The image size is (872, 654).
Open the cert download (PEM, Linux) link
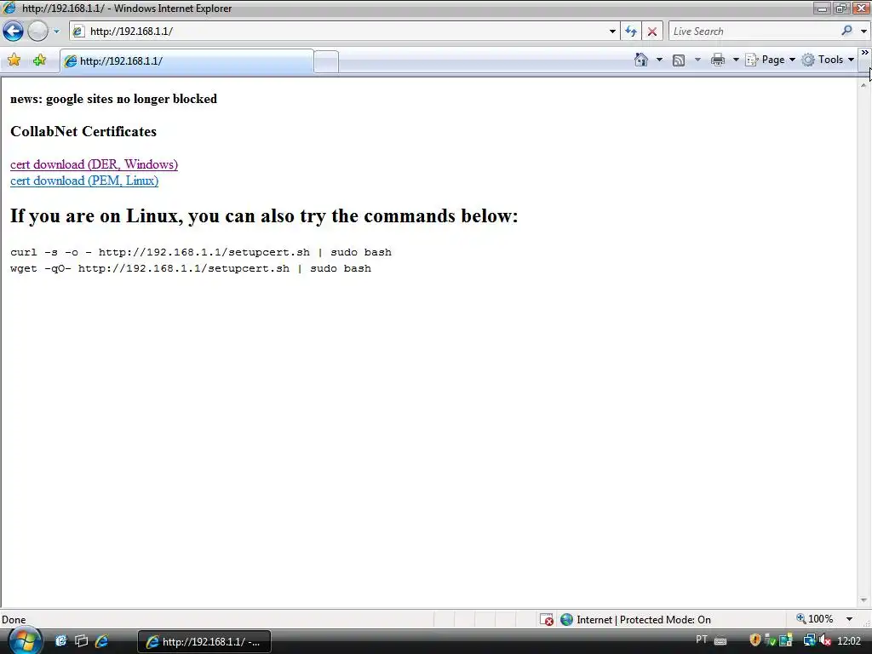(x=84, y=181)
